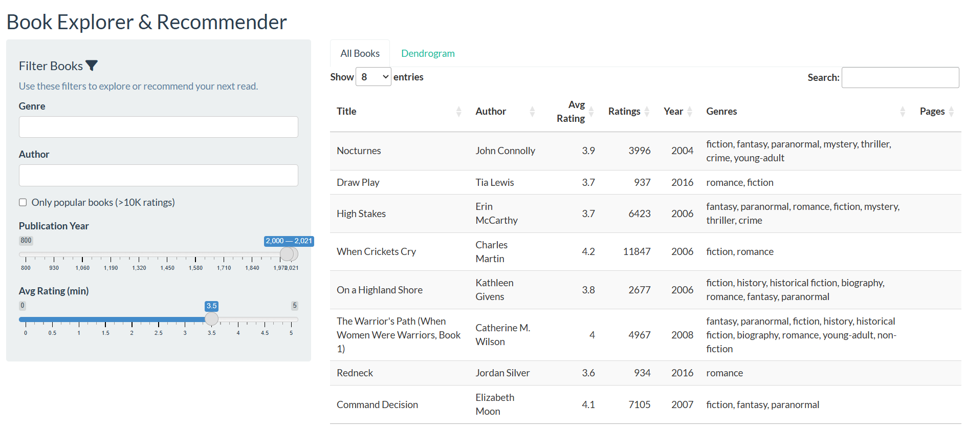Click Avg Rating slider track near 4.5
Screen dimensions: 965x426
[265, 319]
